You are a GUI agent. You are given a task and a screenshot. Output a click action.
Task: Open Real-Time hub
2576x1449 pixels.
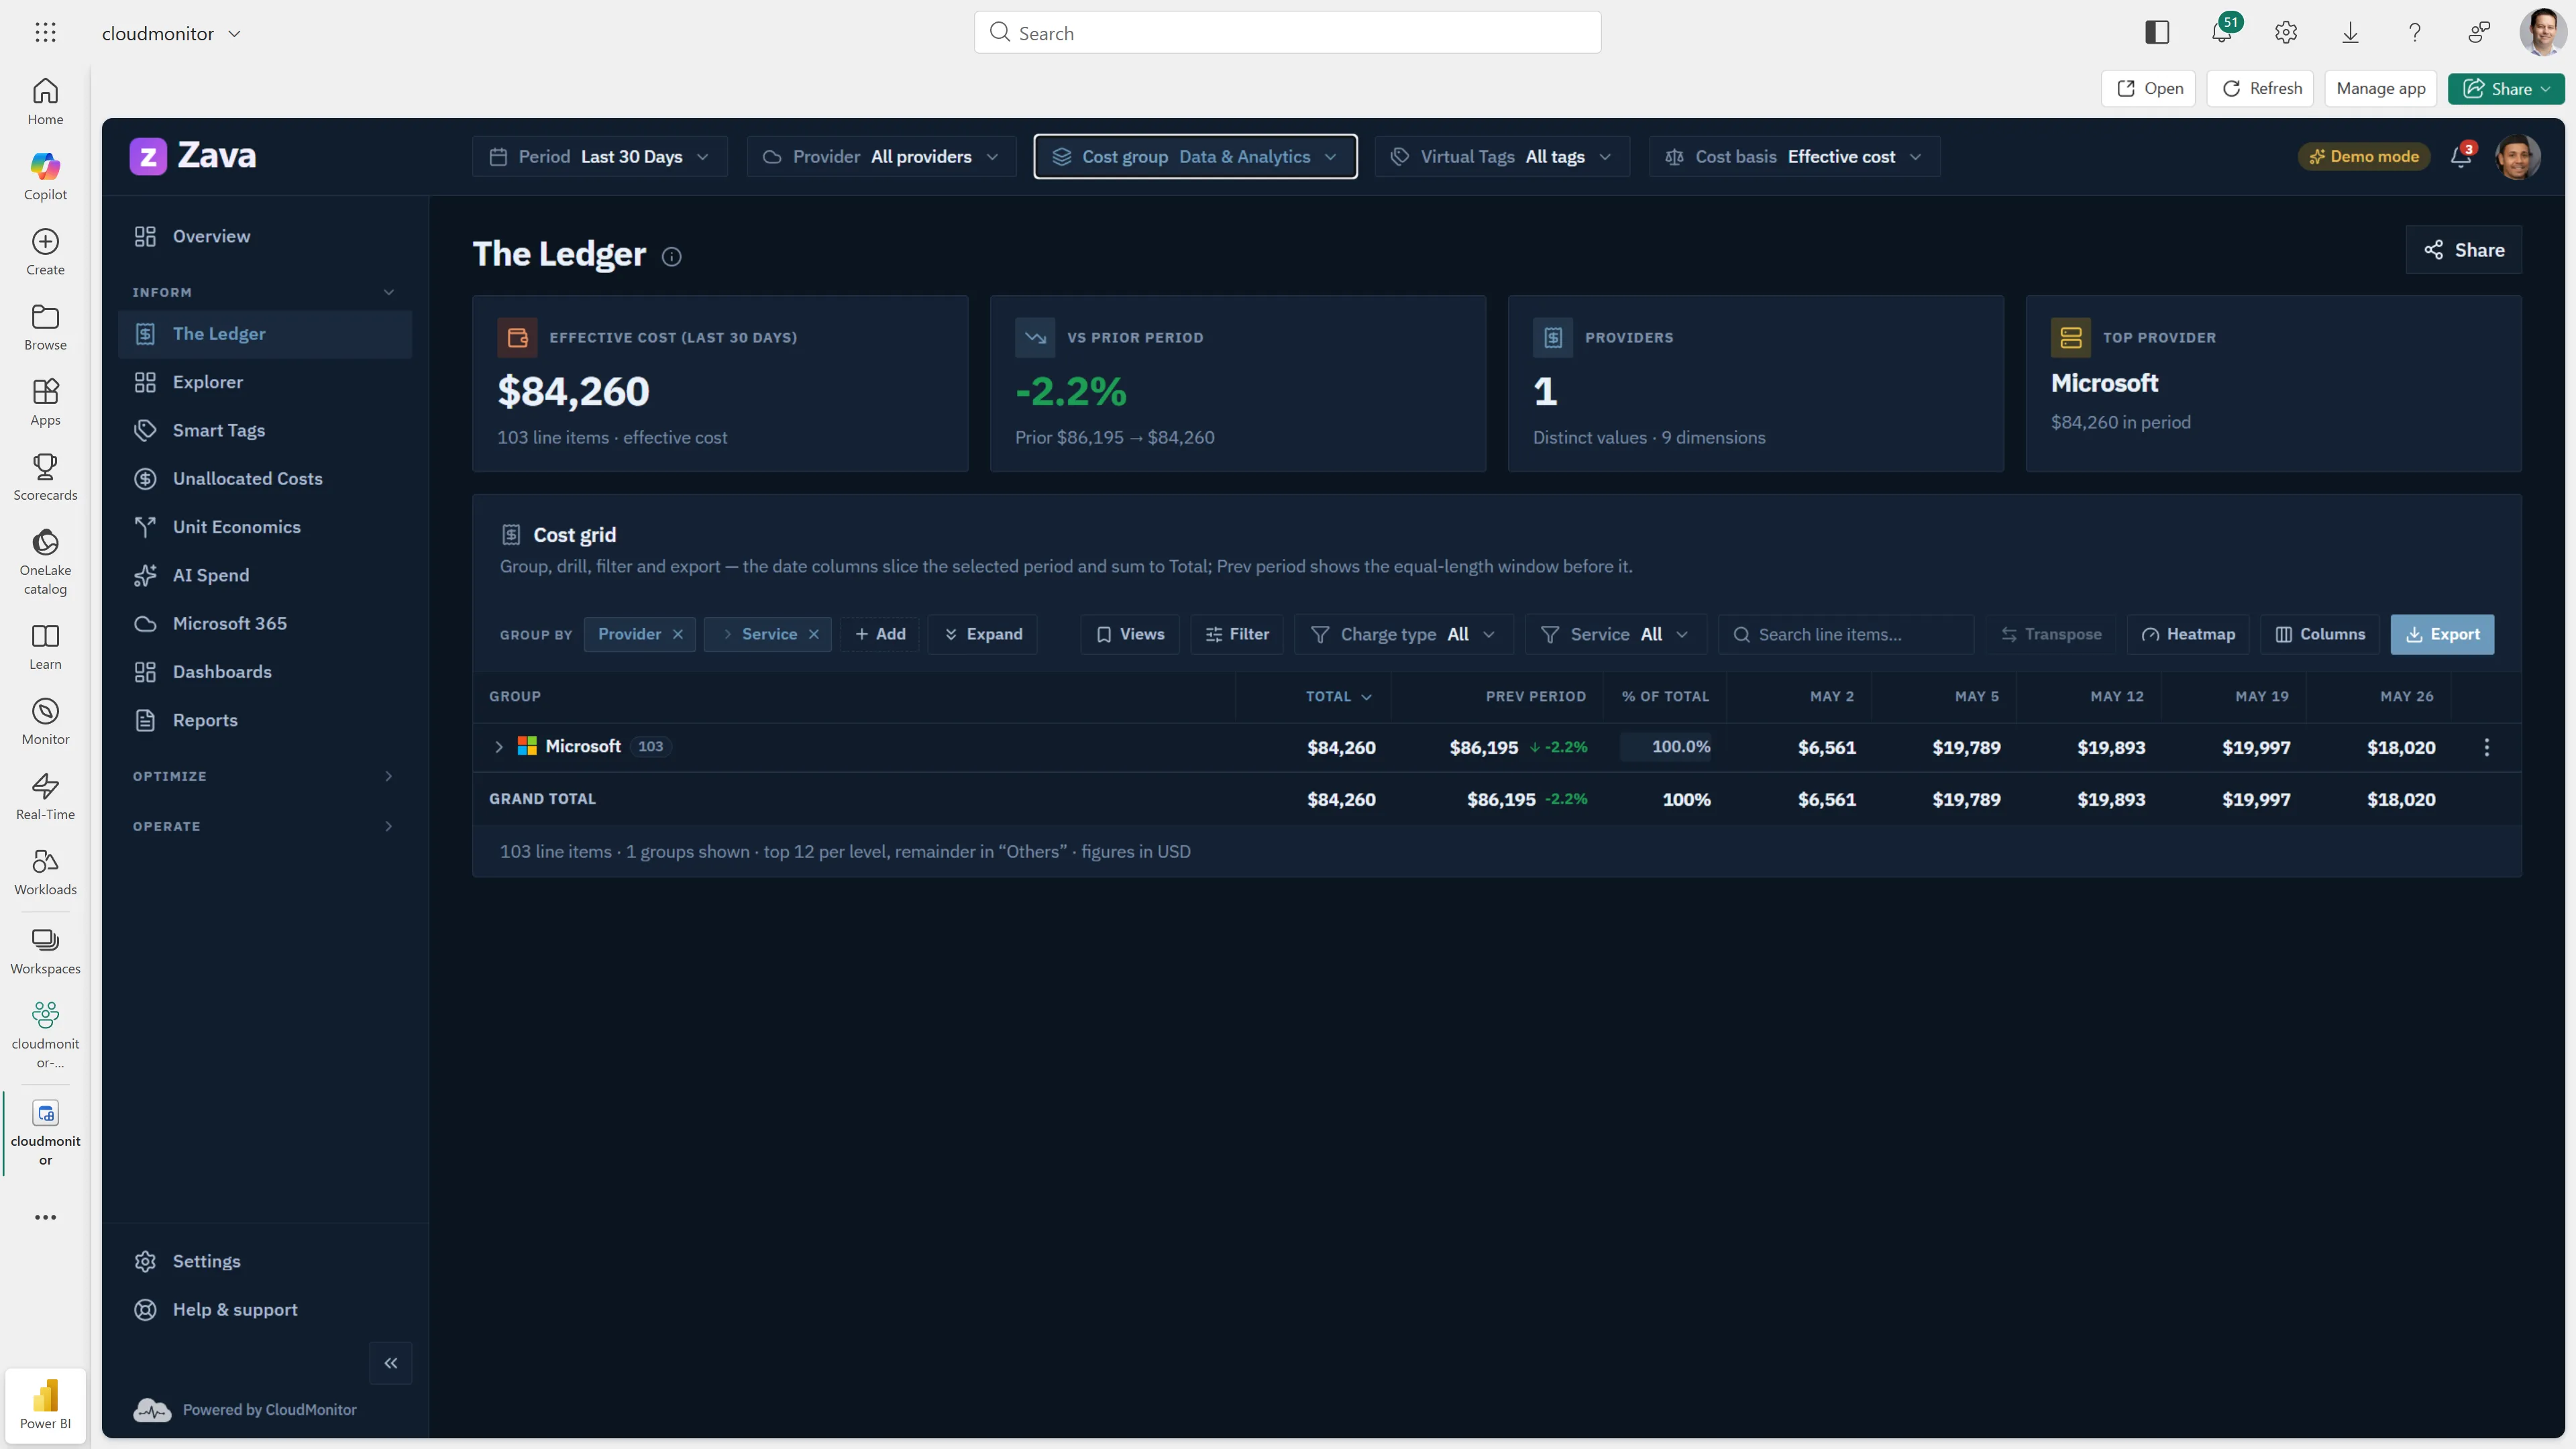coord(45,796)
